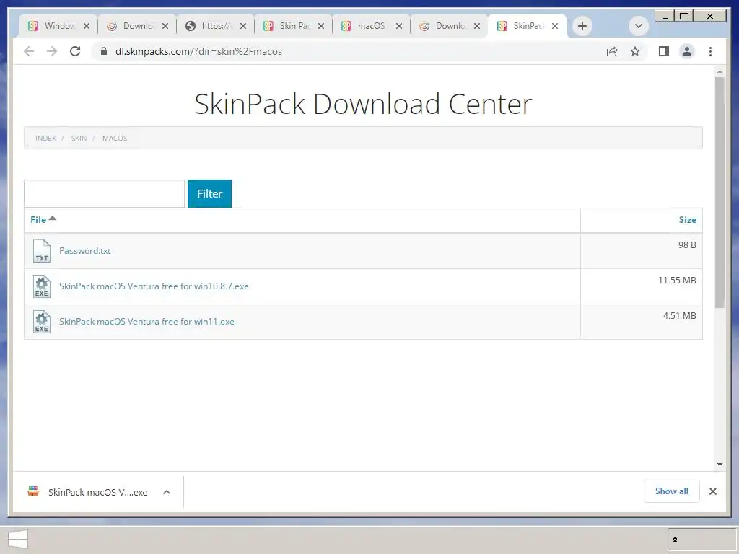Bookmark this page with star
The image size is (739, 554).
pos(635,51)
